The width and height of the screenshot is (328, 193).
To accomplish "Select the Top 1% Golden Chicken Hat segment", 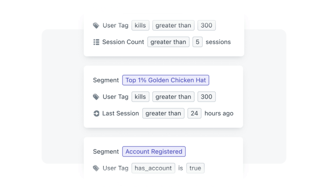I will (x=166, y=80).
